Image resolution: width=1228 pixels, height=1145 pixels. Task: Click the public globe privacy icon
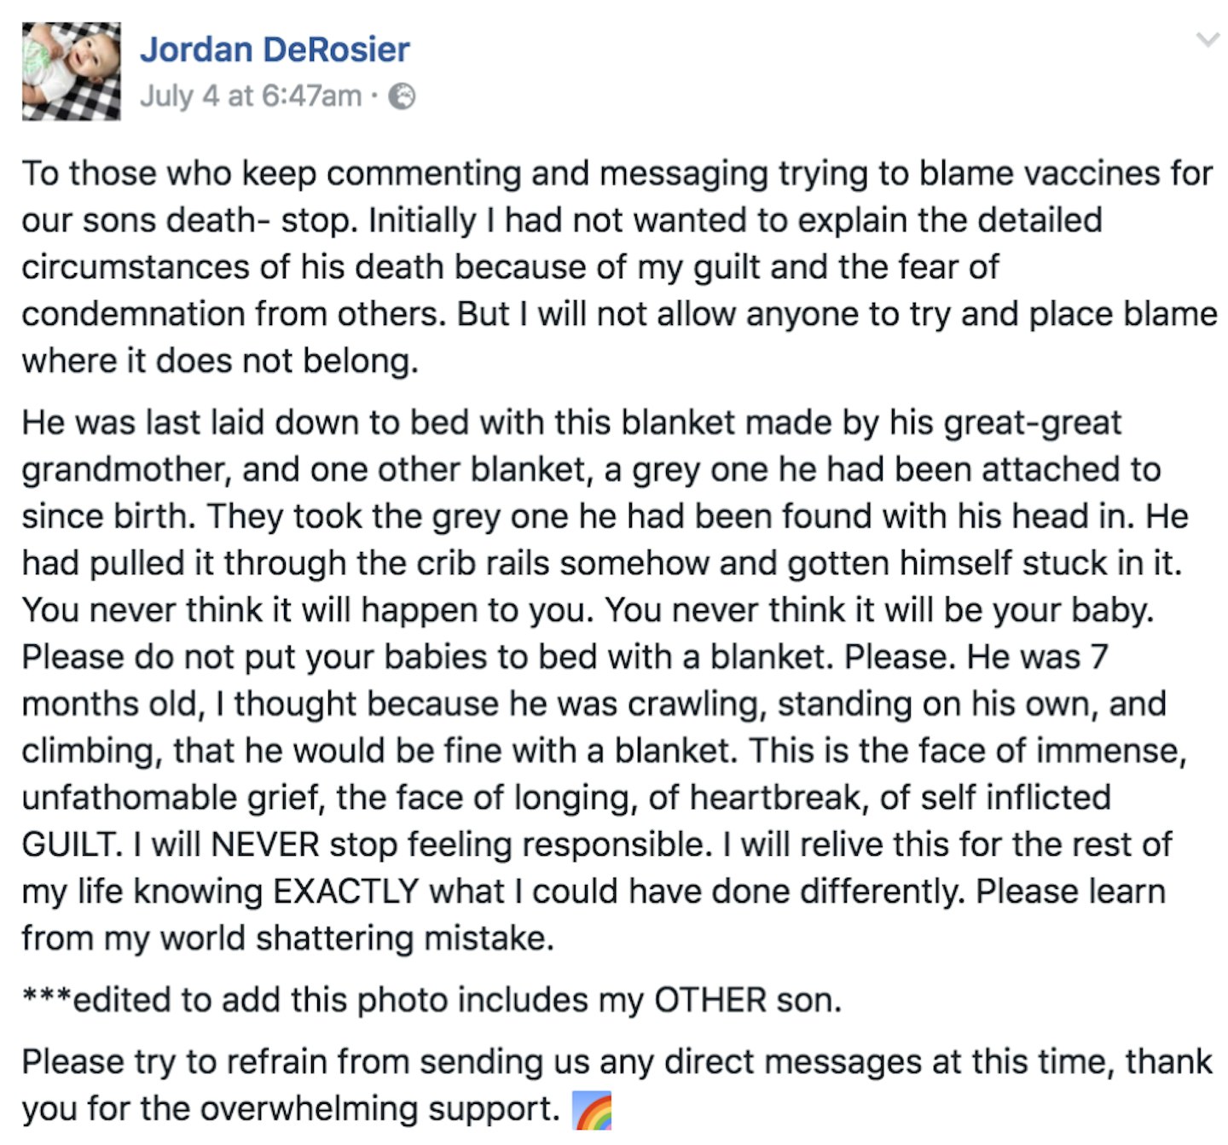click(402, 96)
